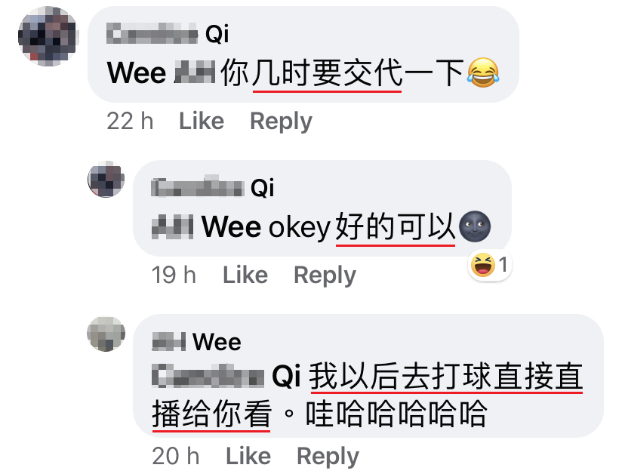This screenshot has height=474, width=625.
Task: Click the 19 h timestamp
Action: [174, 275]
